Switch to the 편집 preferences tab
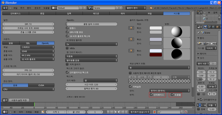Screen dimensions: 222x115 pos(42,13)
